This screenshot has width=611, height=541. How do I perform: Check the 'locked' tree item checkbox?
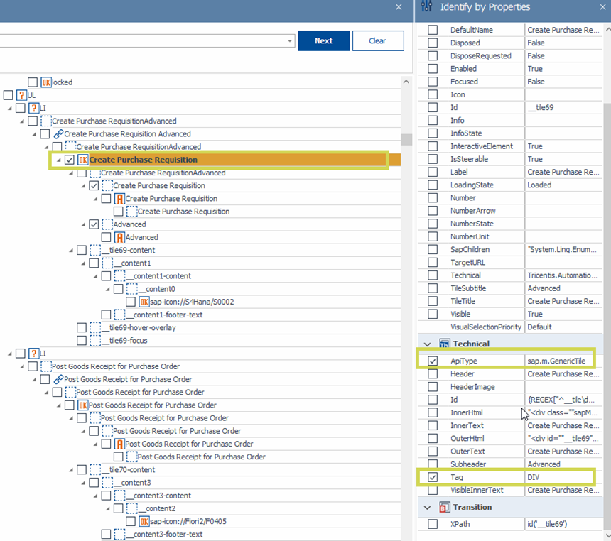click(33, 82)
